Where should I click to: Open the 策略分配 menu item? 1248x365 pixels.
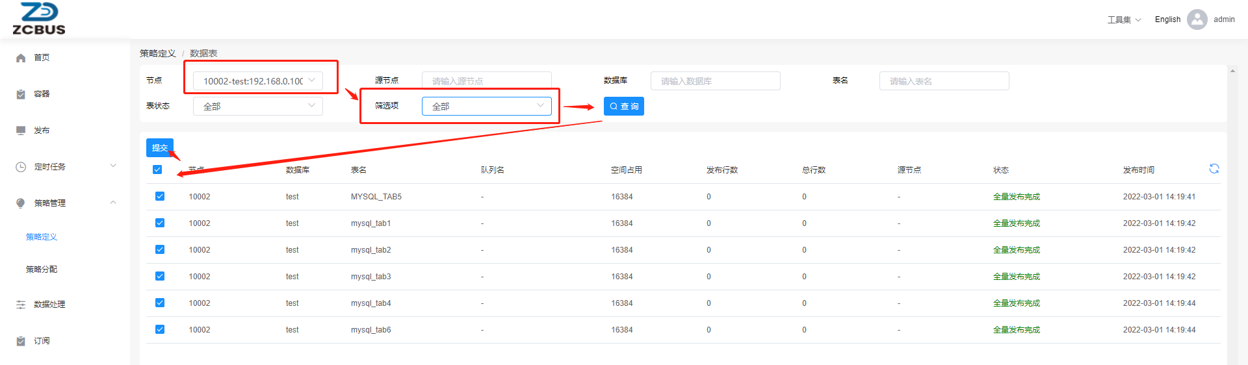[x=42, y=270]
